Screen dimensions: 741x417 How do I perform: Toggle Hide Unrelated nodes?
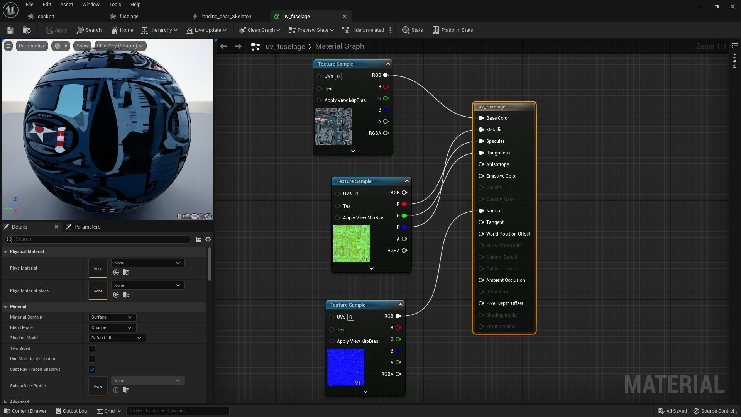point(363,30)
